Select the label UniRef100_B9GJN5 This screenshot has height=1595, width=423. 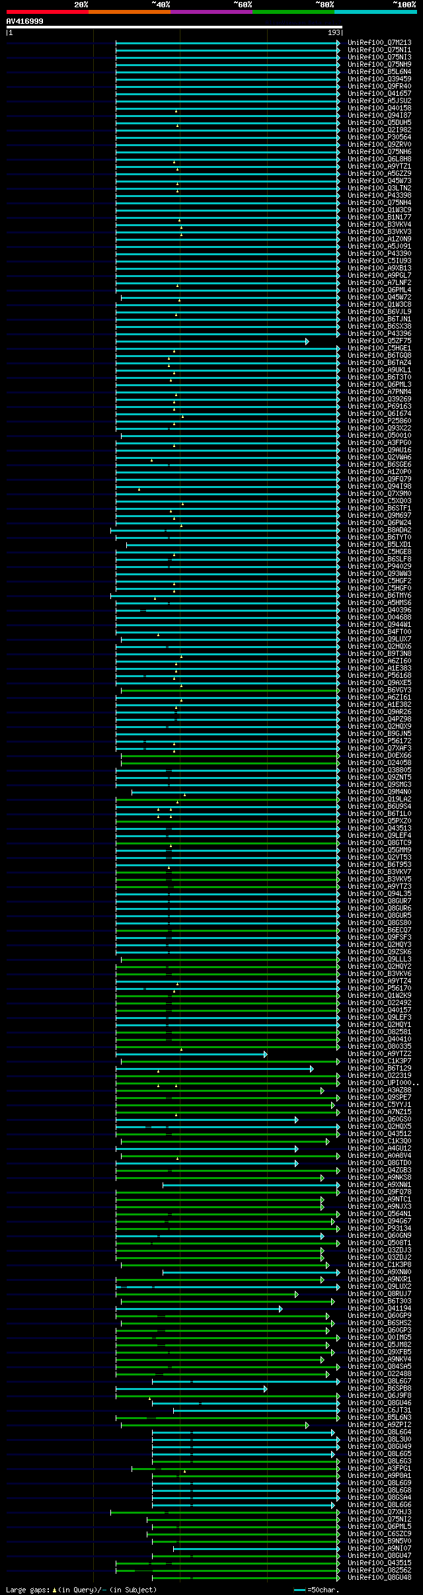[379, 734]
